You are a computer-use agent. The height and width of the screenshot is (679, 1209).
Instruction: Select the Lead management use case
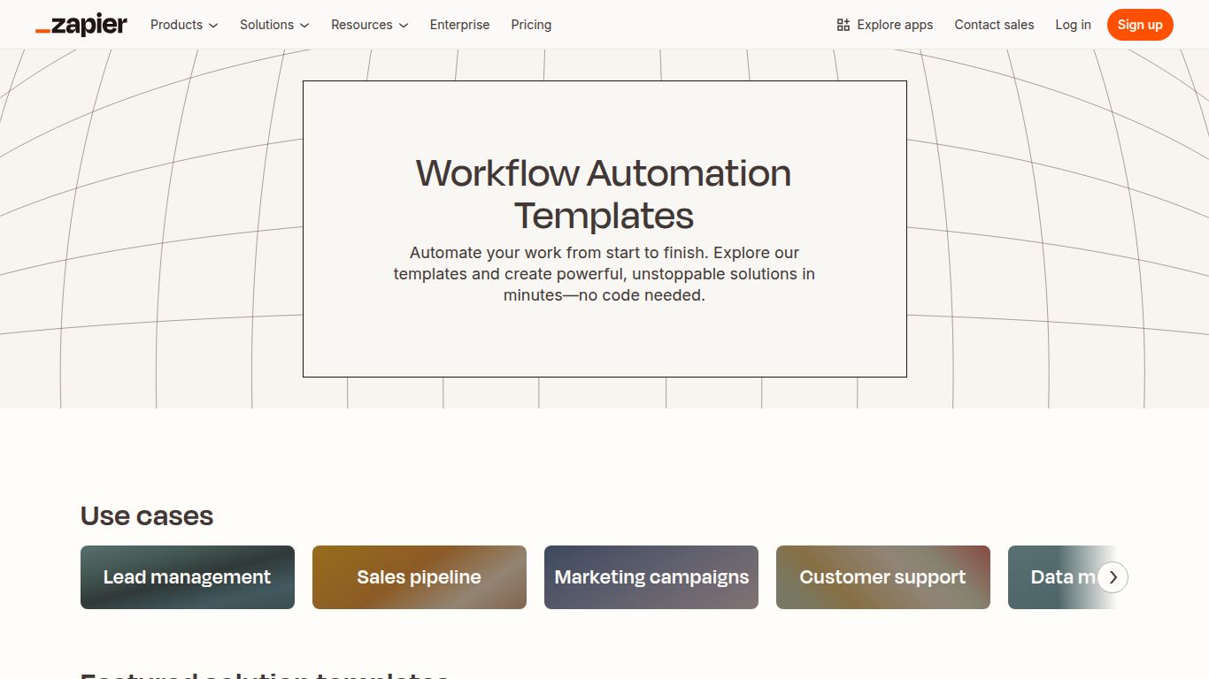click(187, 576)
